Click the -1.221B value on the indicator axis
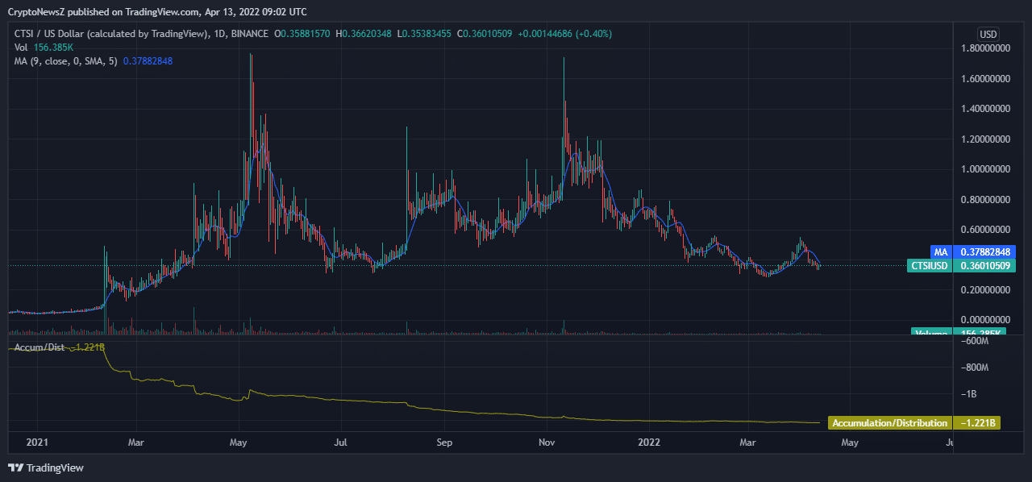 tap(979, 423)
